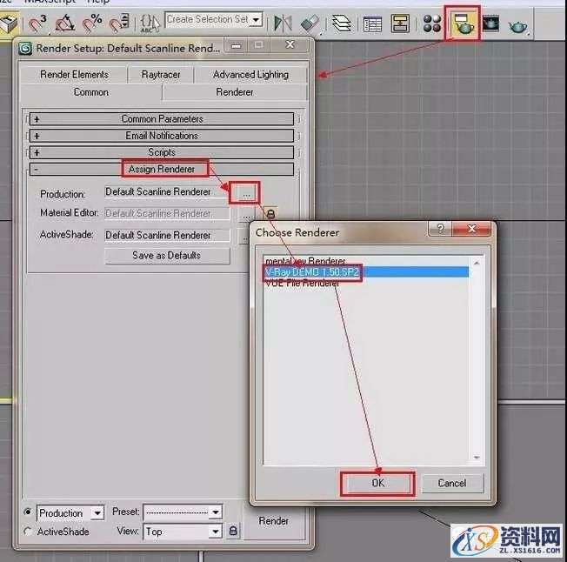Screen dimensions: 567x562
Task: Open the Help menu
Action: [x=98, y=2]
